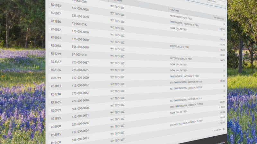The image size is (257, 144).
Task: Select property ID R20059
Action: 56,110
